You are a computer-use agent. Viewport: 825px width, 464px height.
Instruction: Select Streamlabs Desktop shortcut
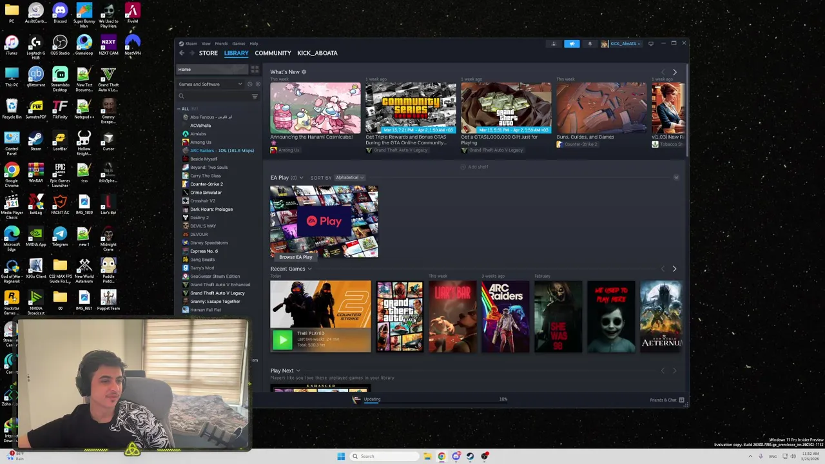coord(60,79)
